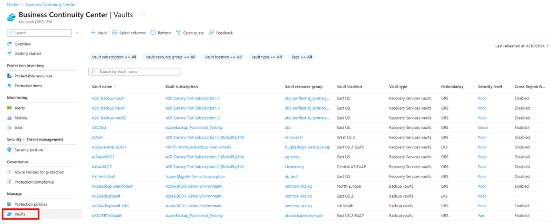This screenshot has width=550, height=224.
Task: Click the sidebar Search field
Action: pos(39,33)
